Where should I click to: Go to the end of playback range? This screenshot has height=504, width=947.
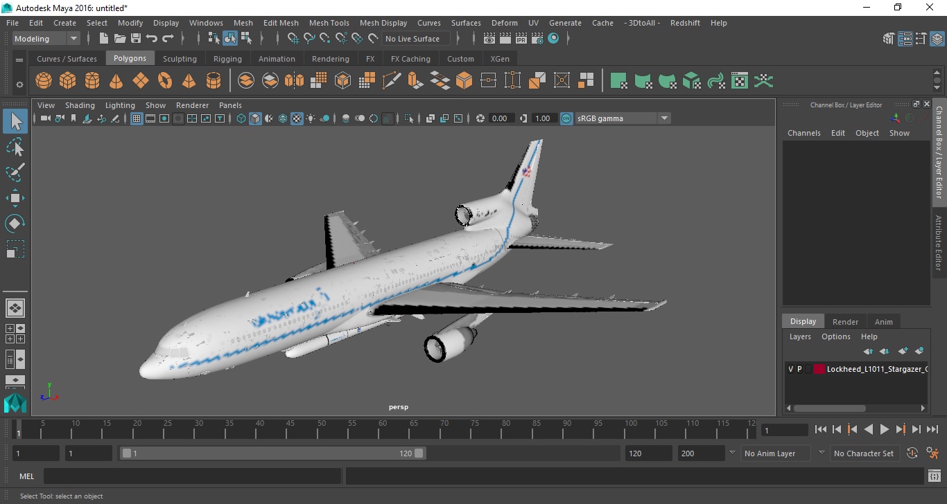pos(932,429)
